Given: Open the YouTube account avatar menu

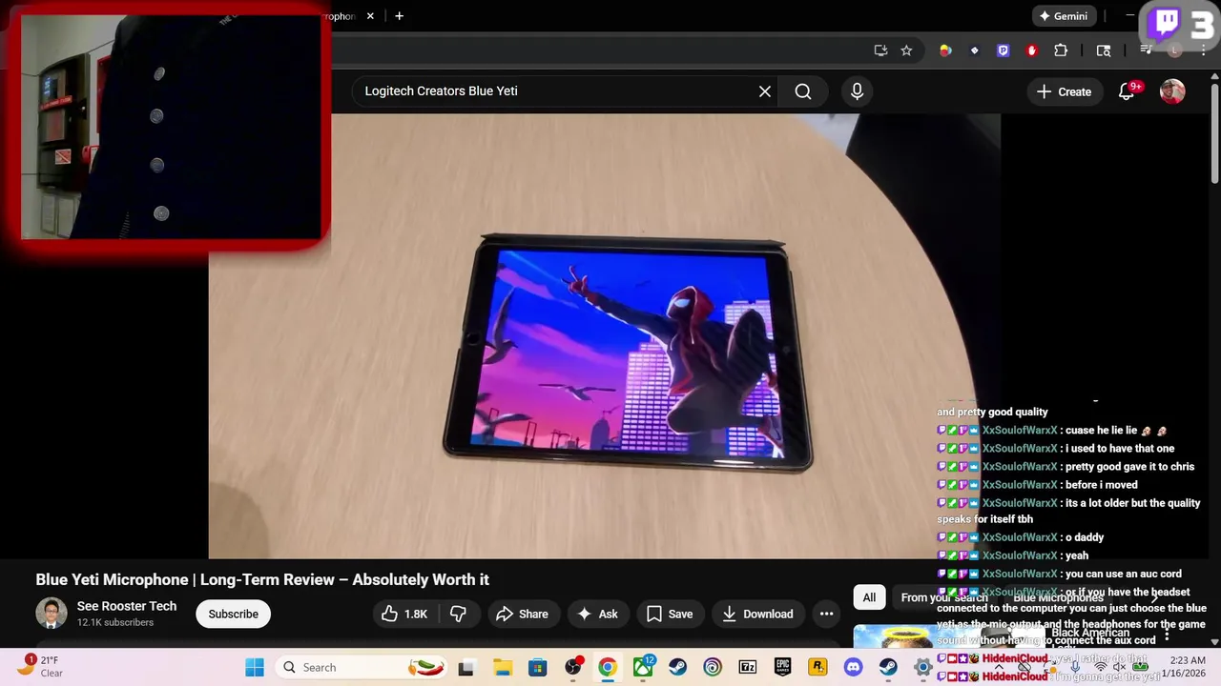Looking at the screenshot, I should pyautogui.click(x=1172, y=91).
